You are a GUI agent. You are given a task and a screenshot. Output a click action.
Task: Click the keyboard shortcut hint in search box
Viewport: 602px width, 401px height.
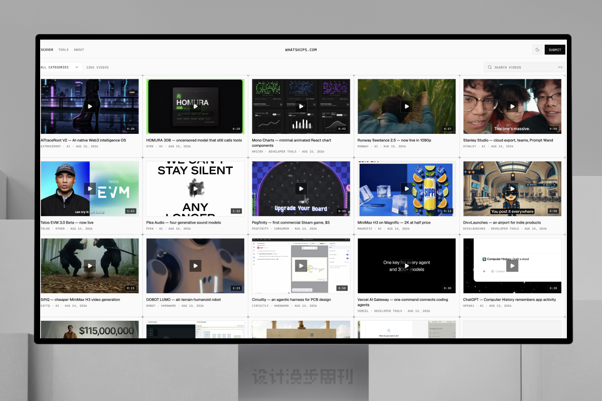click(560, 67)
